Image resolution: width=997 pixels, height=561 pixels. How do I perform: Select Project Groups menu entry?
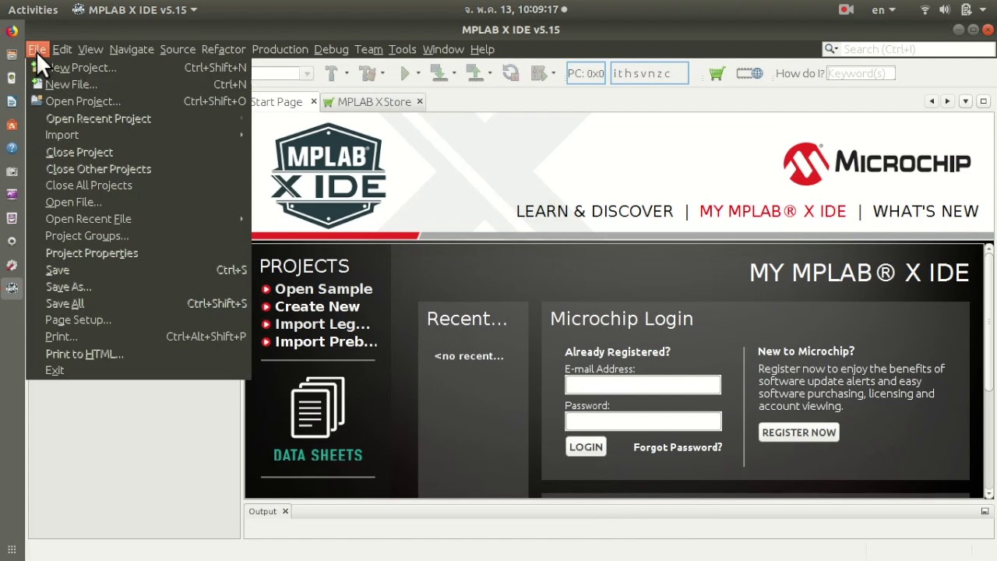(138, 235)
